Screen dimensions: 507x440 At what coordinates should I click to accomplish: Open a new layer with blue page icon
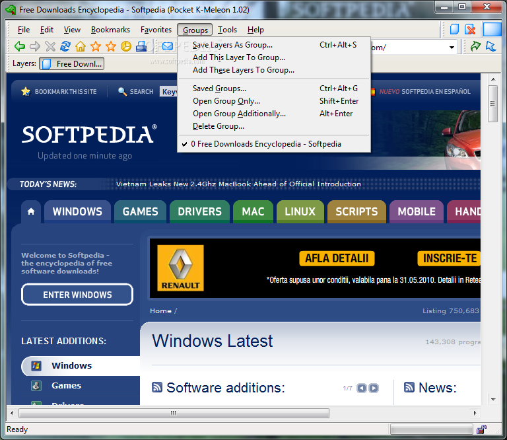coord(455,30)
